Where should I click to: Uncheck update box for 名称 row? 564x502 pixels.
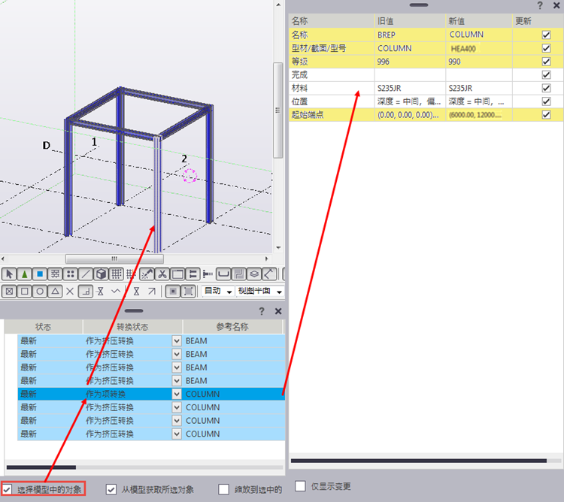(x=546, y=35)
